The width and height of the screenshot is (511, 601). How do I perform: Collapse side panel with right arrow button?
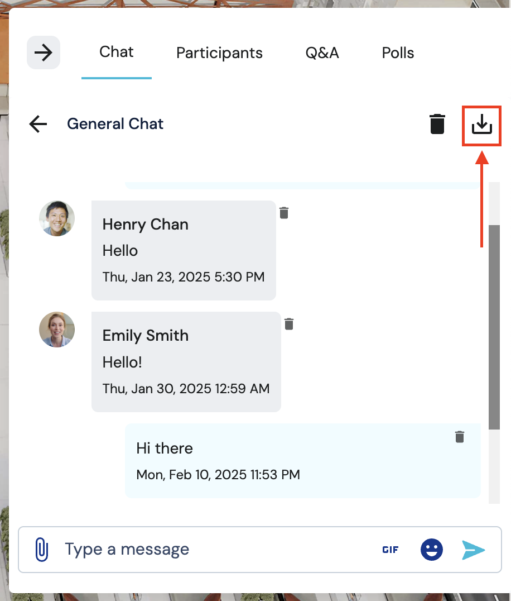[x=44, y=53]
